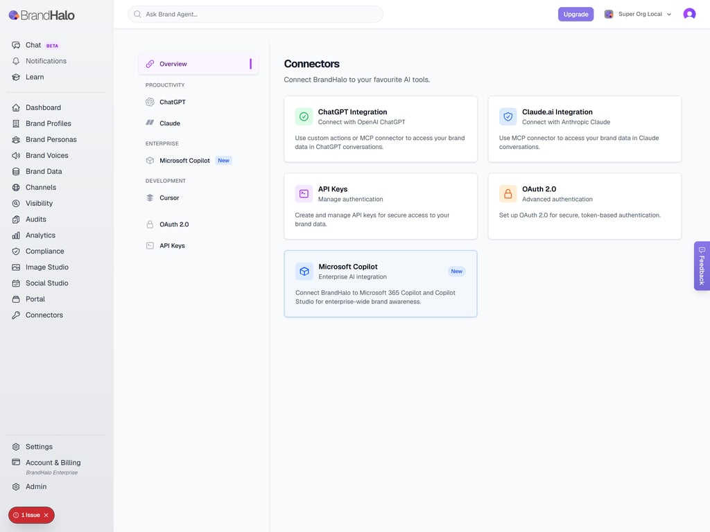Go to OAuth 2.0 in submenu
The image size is (710, 532).
coord(198,224)
